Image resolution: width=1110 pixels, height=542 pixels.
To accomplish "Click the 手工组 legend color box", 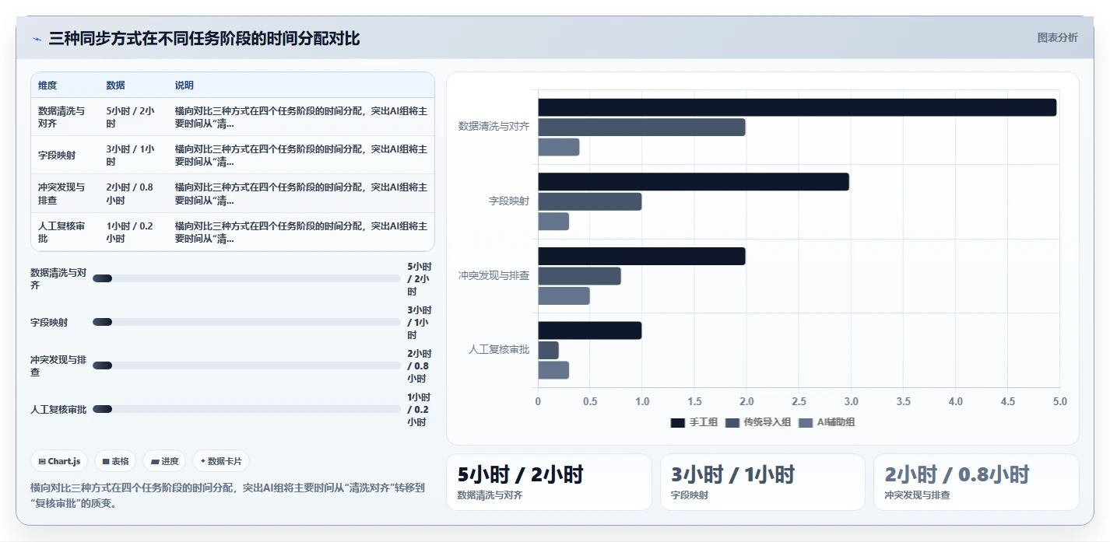I will (677, 422).
